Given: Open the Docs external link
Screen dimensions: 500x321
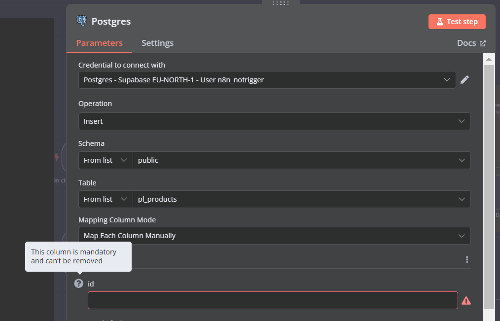Looking at the screenshot, I should 471,43.
